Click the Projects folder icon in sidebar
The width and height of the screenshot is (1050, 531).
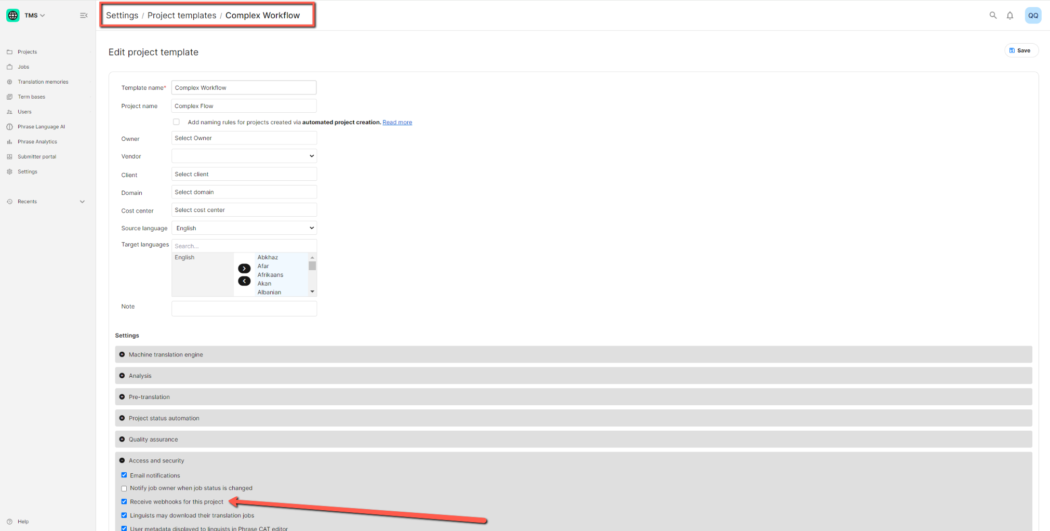pos(9,52)
